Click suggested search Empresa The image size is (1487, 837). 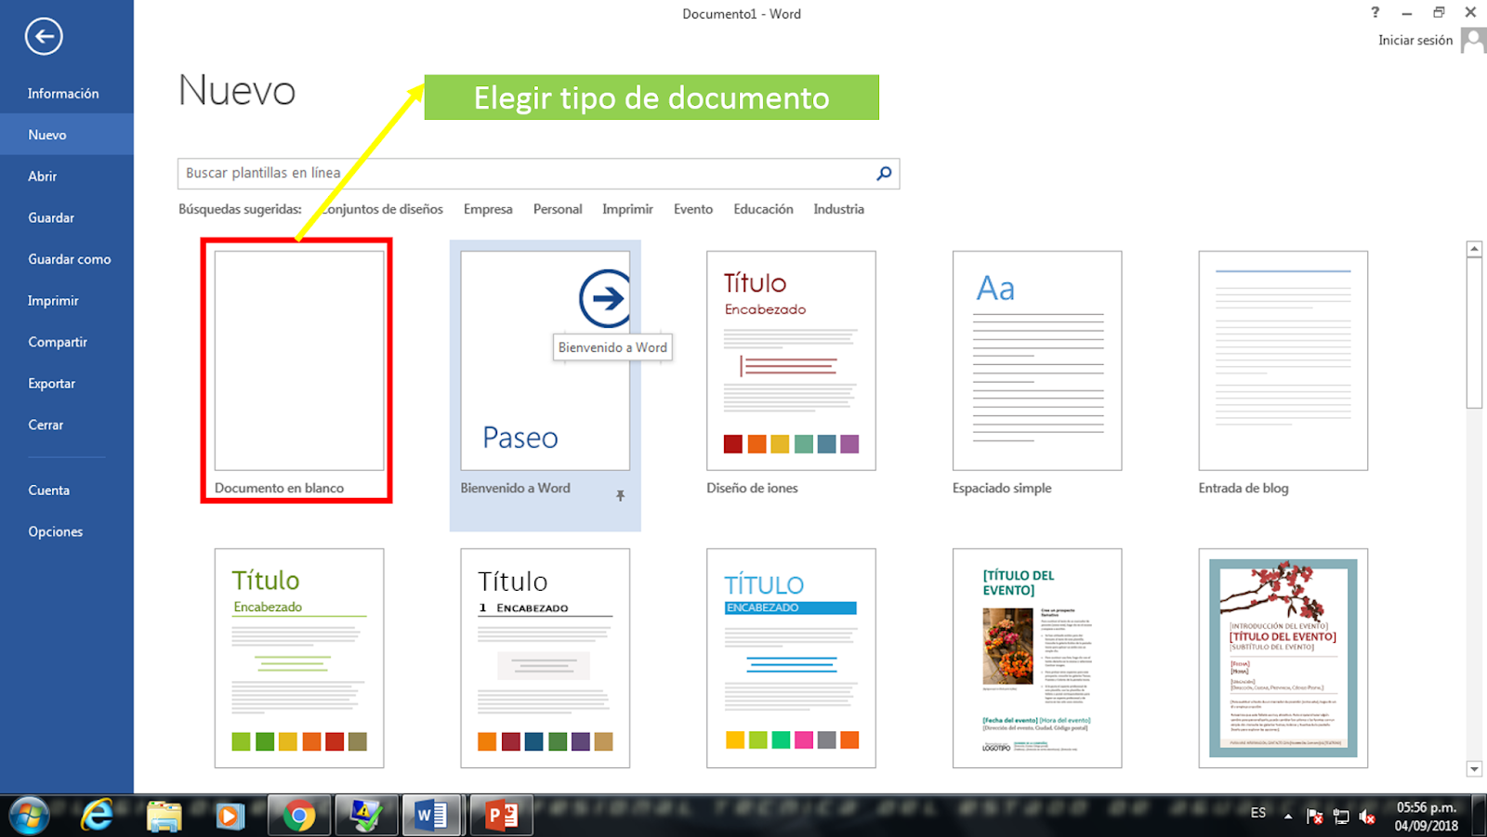pyautogui.click(x=488, y=209)
